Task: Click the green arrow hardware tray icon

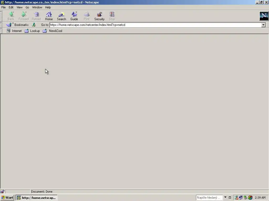Action: click(245, 198)
